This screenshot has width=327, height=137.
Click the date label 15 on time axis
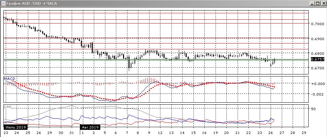click(x=193, y=132)
